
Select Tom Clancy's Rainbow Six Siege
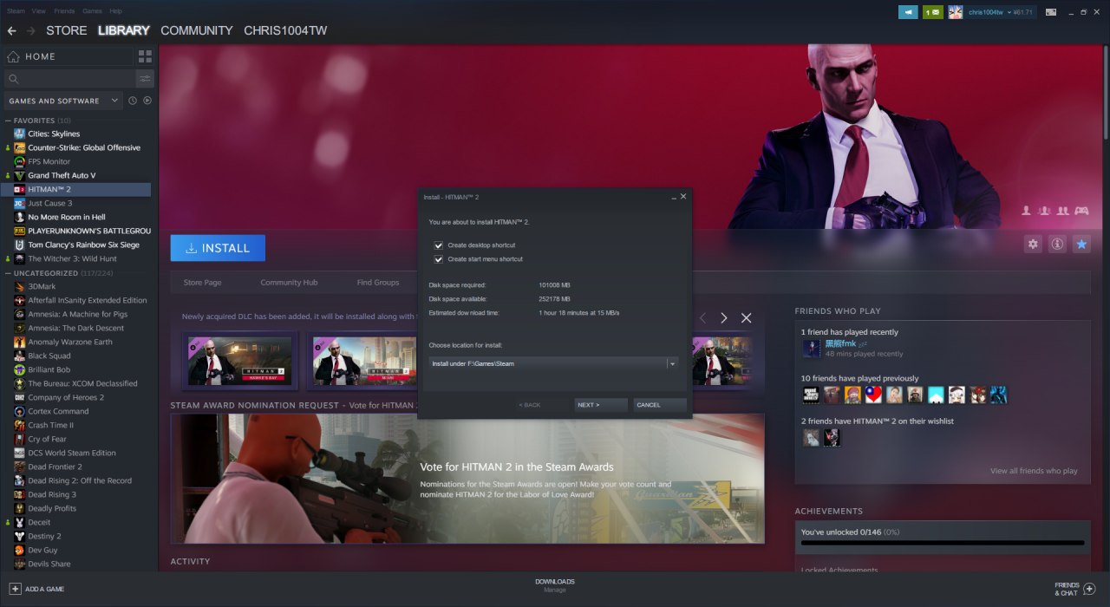click(x=83, y=245)
